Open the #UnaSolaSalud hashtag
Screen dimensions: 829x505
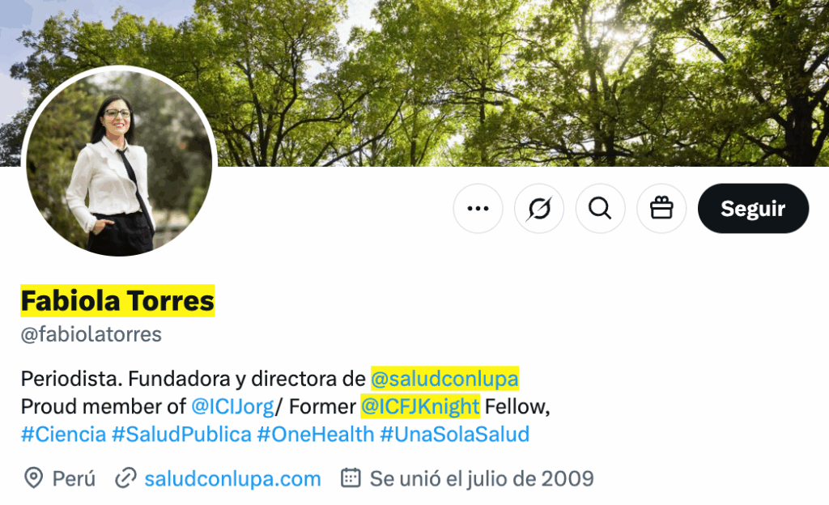coord(455,435)
